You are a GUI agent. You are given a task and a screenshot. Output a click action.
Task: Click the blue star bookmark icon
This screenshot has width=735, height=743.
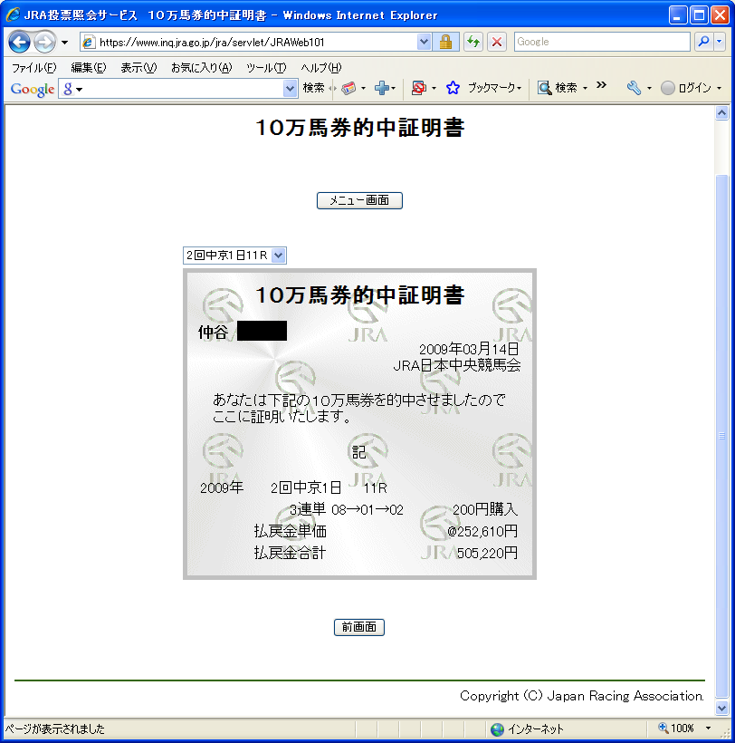[453, 88]
